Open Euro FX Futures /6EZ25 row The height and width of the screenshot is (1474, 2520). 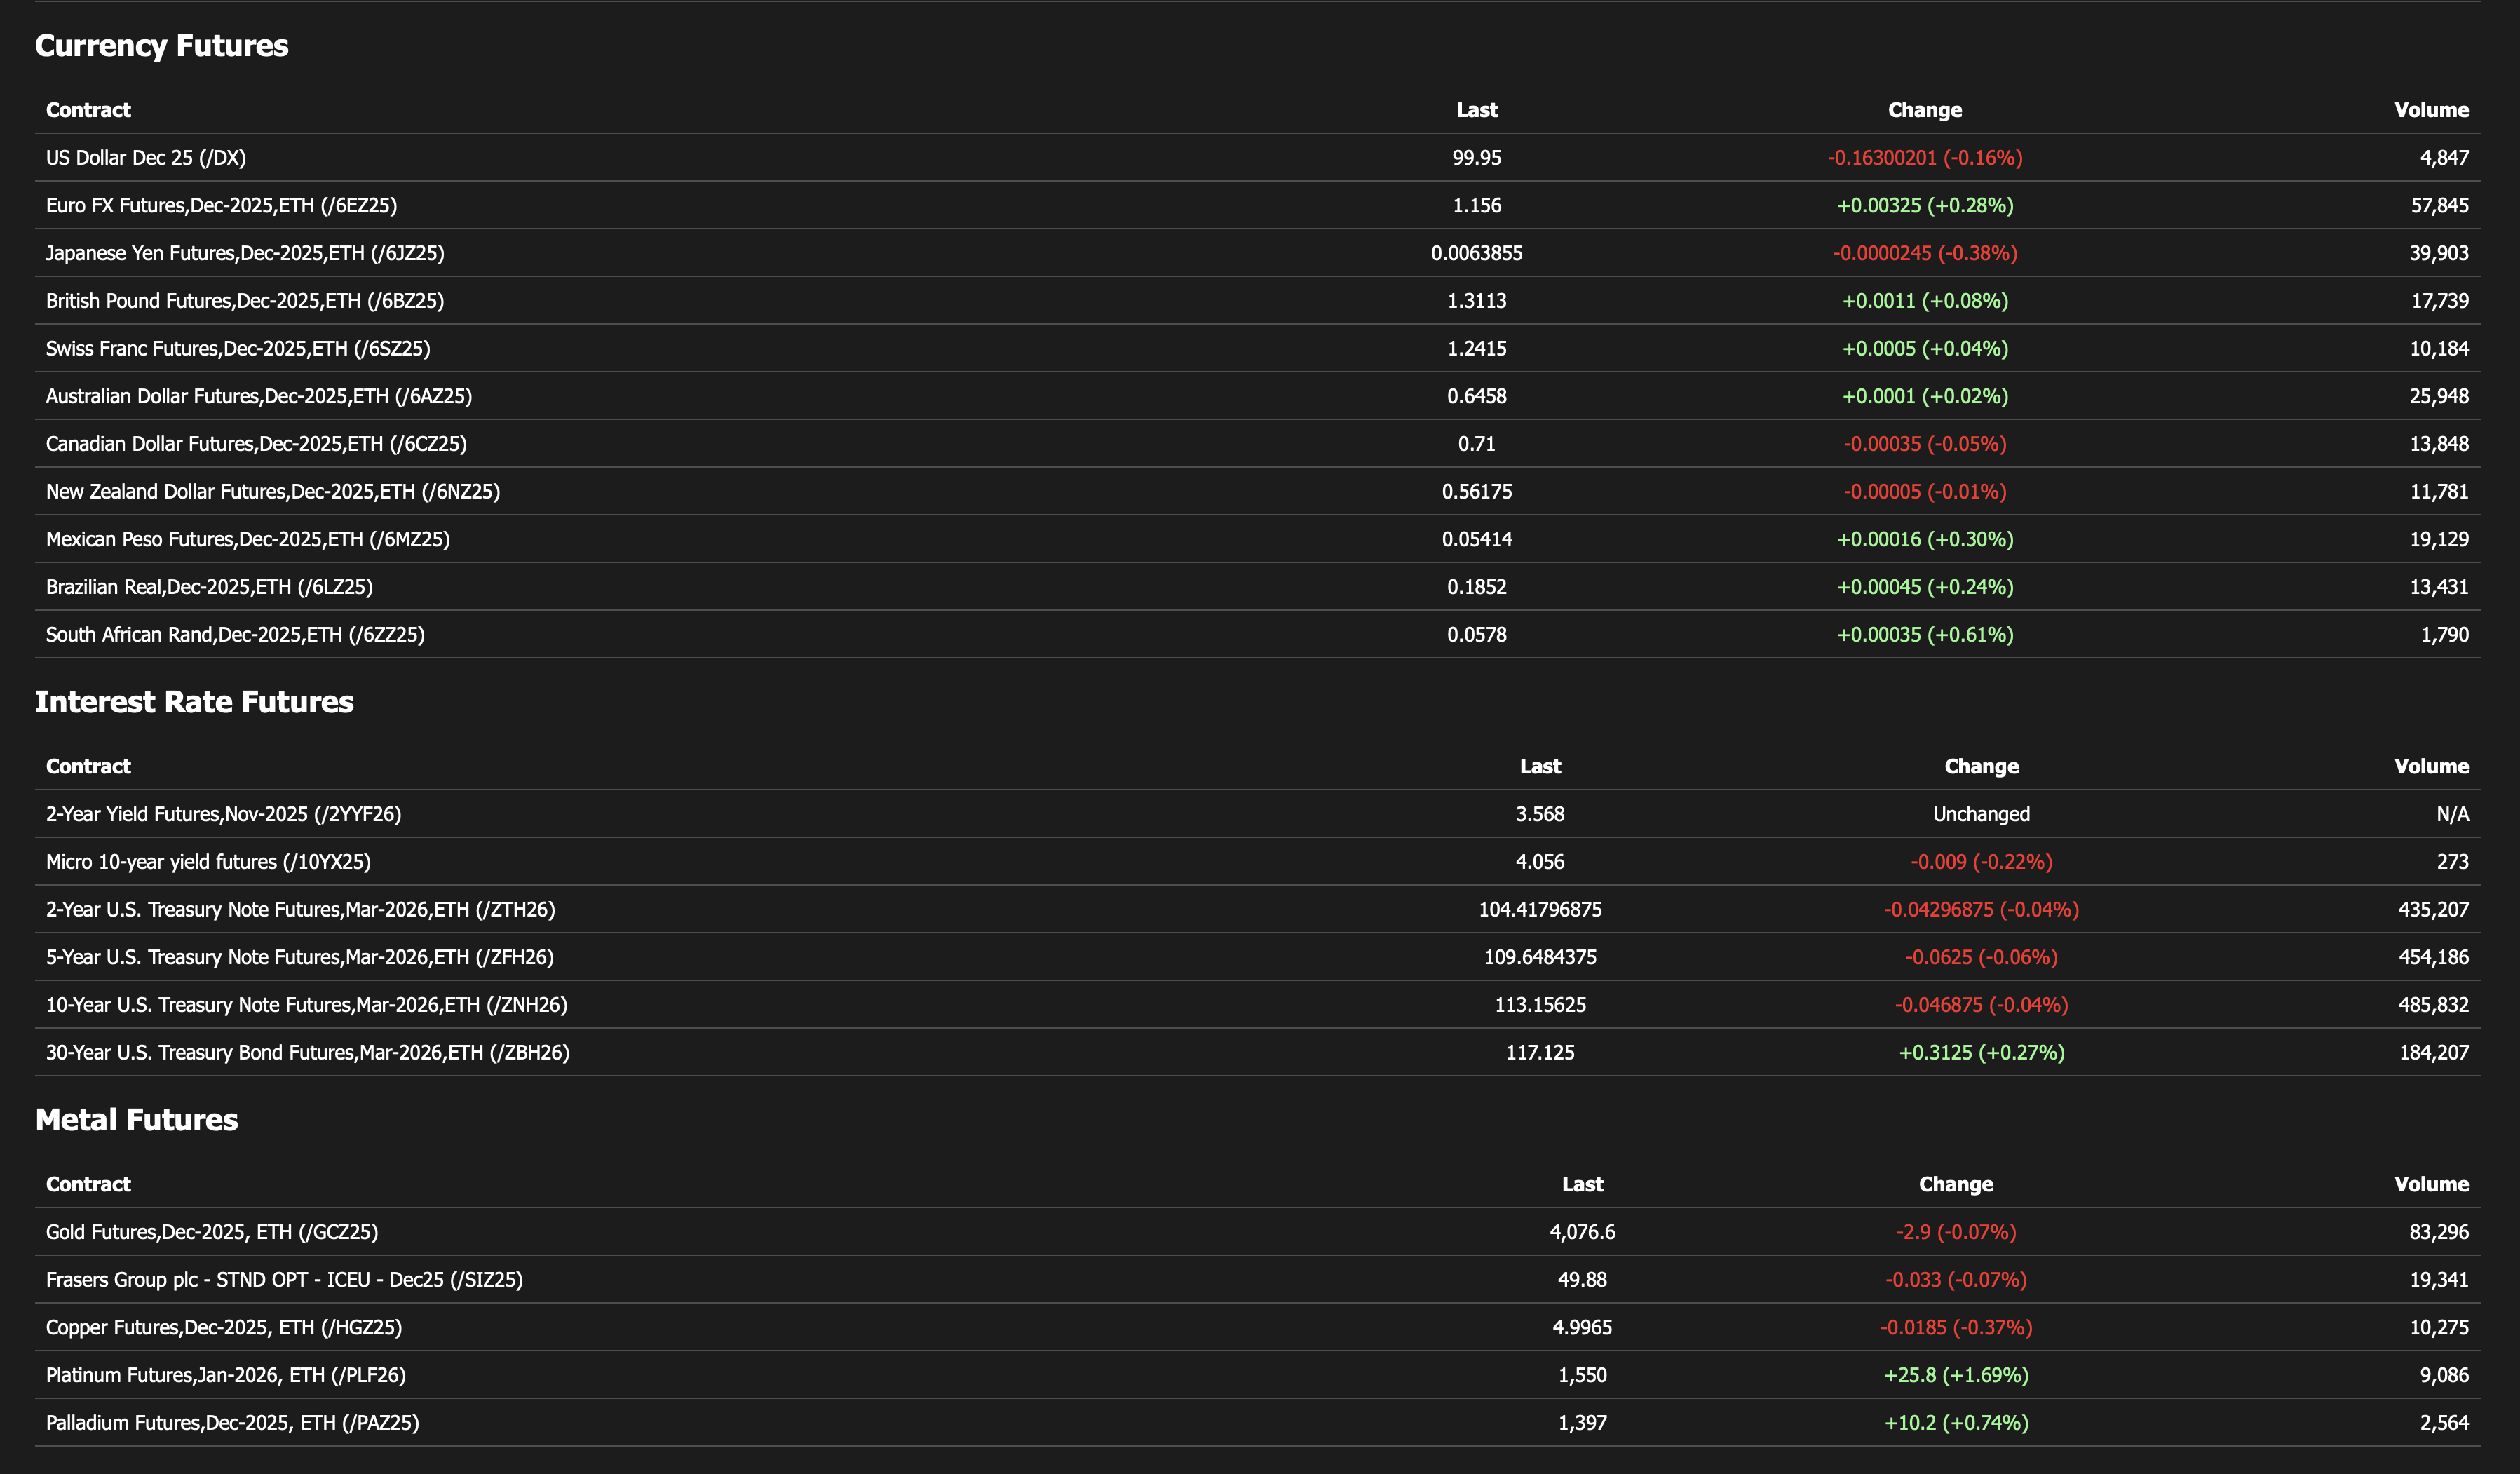point(221,206)
